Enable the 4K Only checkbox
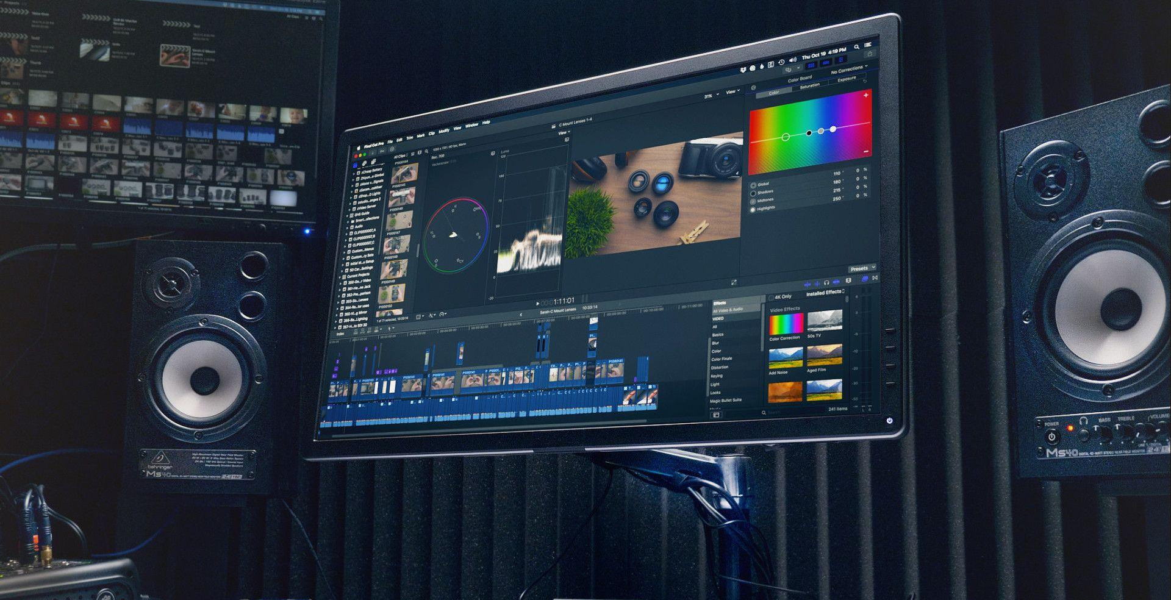Screen dimensions: 1171x600 771,298
